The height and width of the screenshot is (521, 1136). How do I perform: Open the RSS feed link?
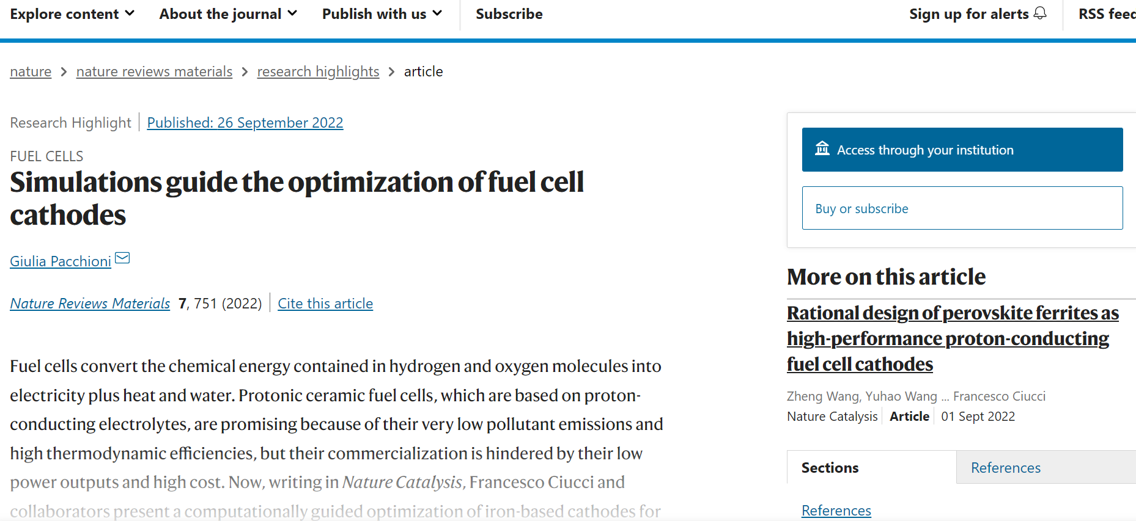coord(1107,14)
